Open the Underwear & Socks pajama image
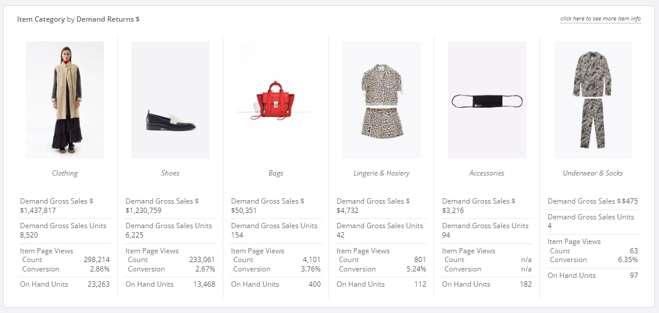 coord(593,100)
